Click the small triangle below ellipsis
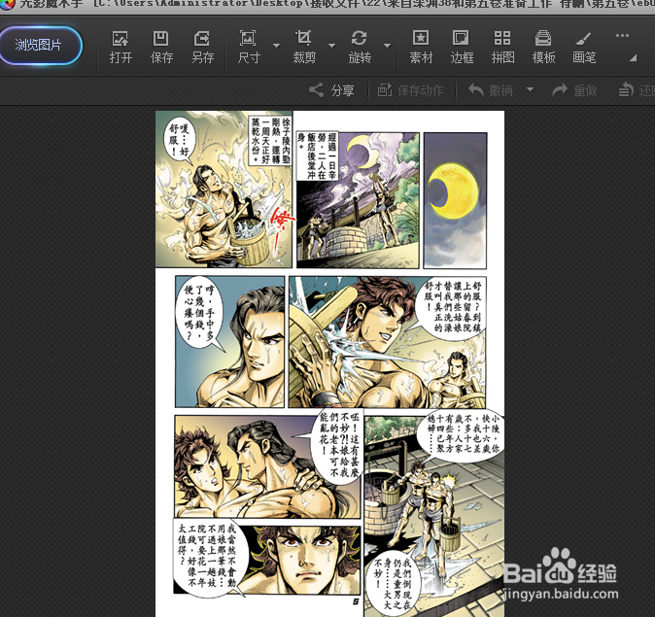Image resolution: width=655 pixels, height=617 pixels. [633, 58]
